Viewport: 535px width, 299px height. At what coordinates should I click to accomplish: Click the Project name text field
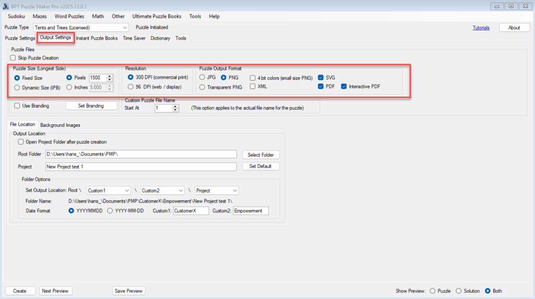tap(141, 167)
